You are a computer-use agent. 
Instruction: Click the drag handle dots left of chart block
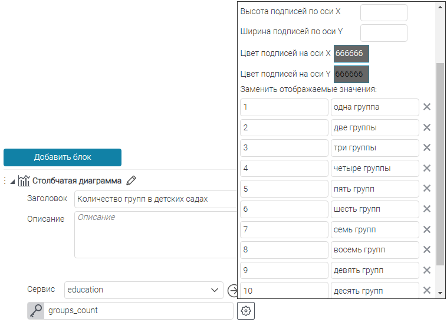5,181
